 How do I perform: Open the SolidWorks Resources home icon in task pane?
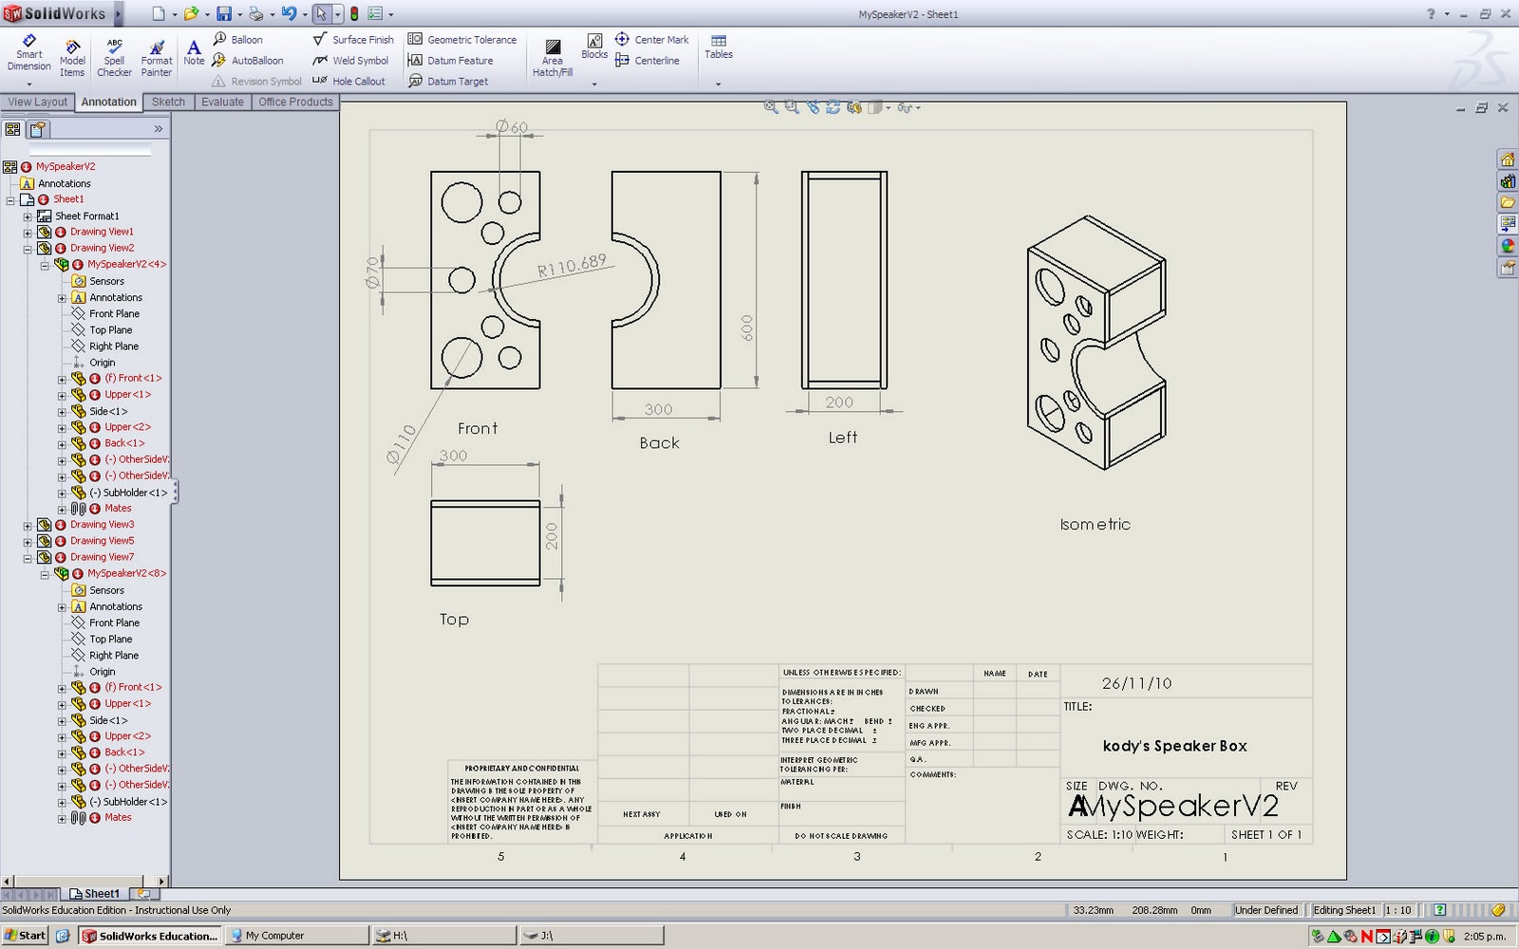tap(1508, 159)
